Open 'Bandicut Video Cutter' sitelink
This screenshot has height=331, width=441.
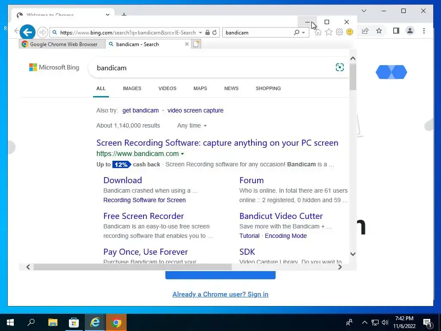tap(281, 216)
